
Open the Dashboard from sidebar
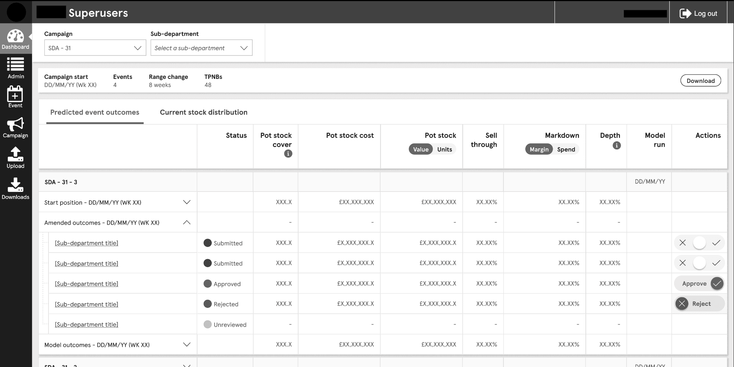pyautogui.click(x=15, y=39)
